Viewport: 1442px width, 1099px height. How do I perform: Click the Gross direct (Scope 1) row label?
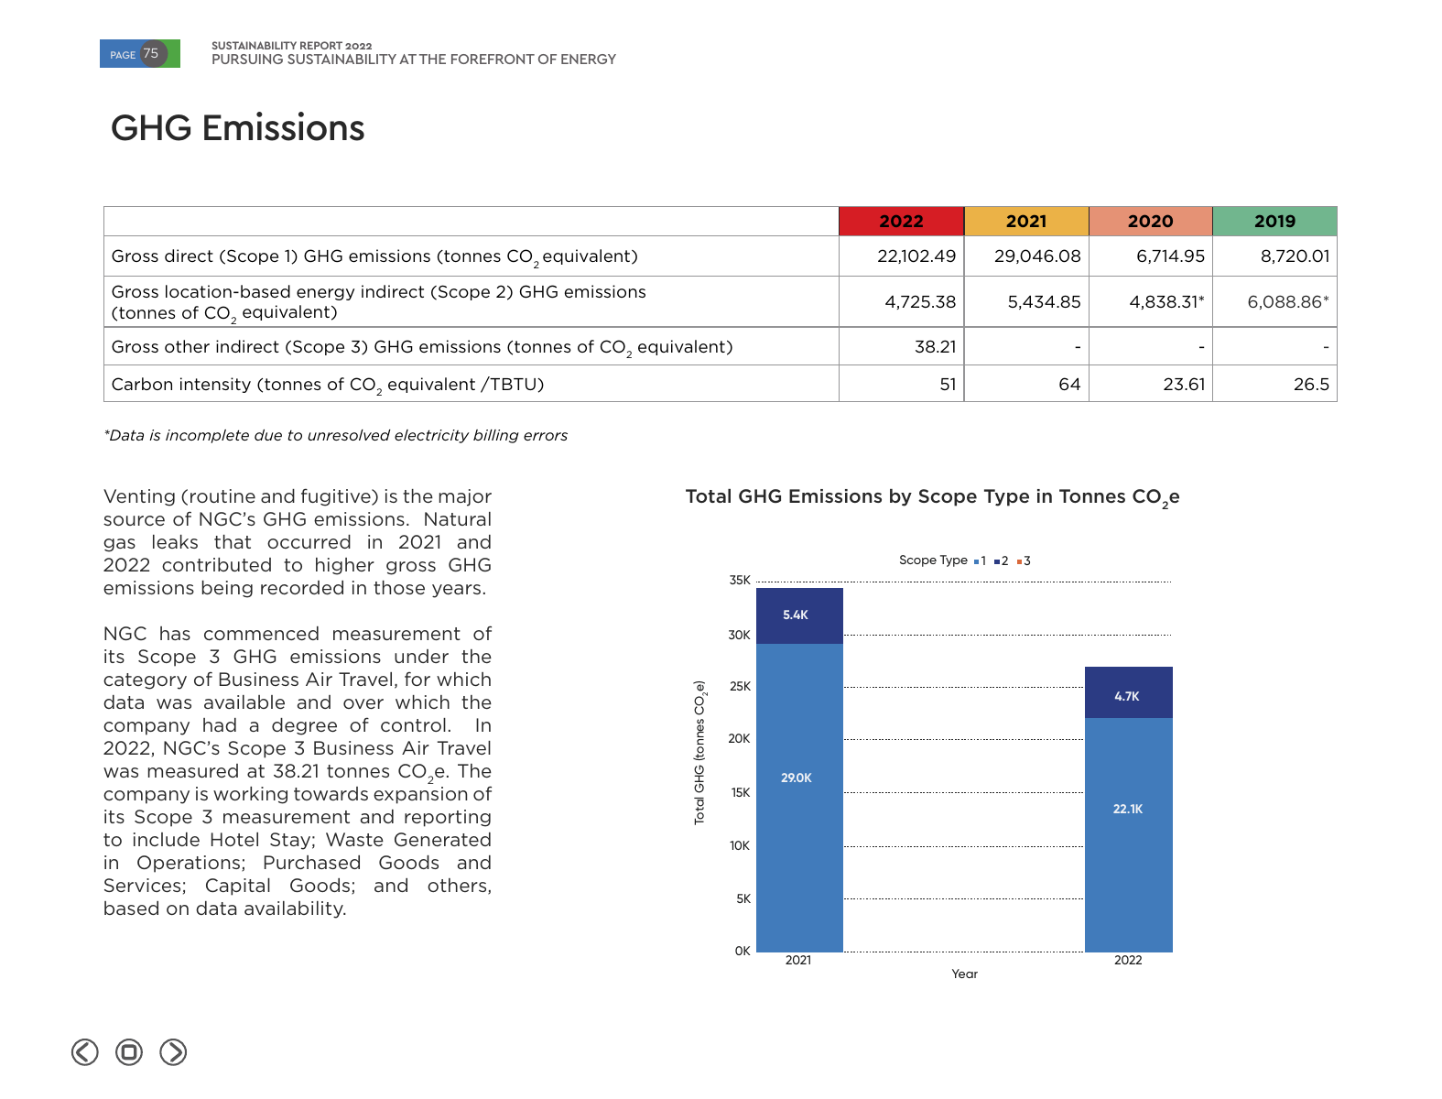(x=374, y=257)
